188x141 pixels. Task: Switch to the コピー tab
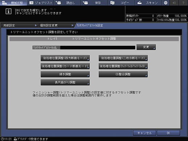click(121, 3)
